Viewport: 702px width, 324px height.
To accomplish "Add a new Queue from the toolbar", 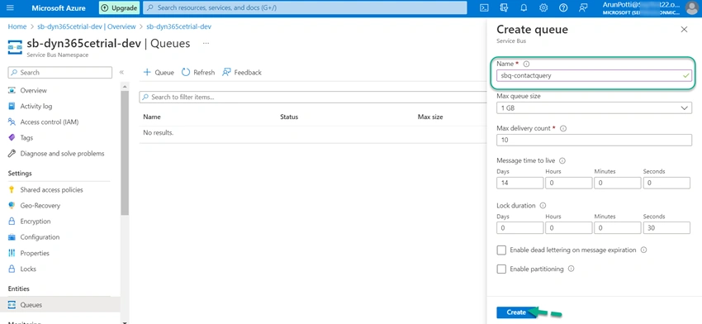I will point(159,72).
